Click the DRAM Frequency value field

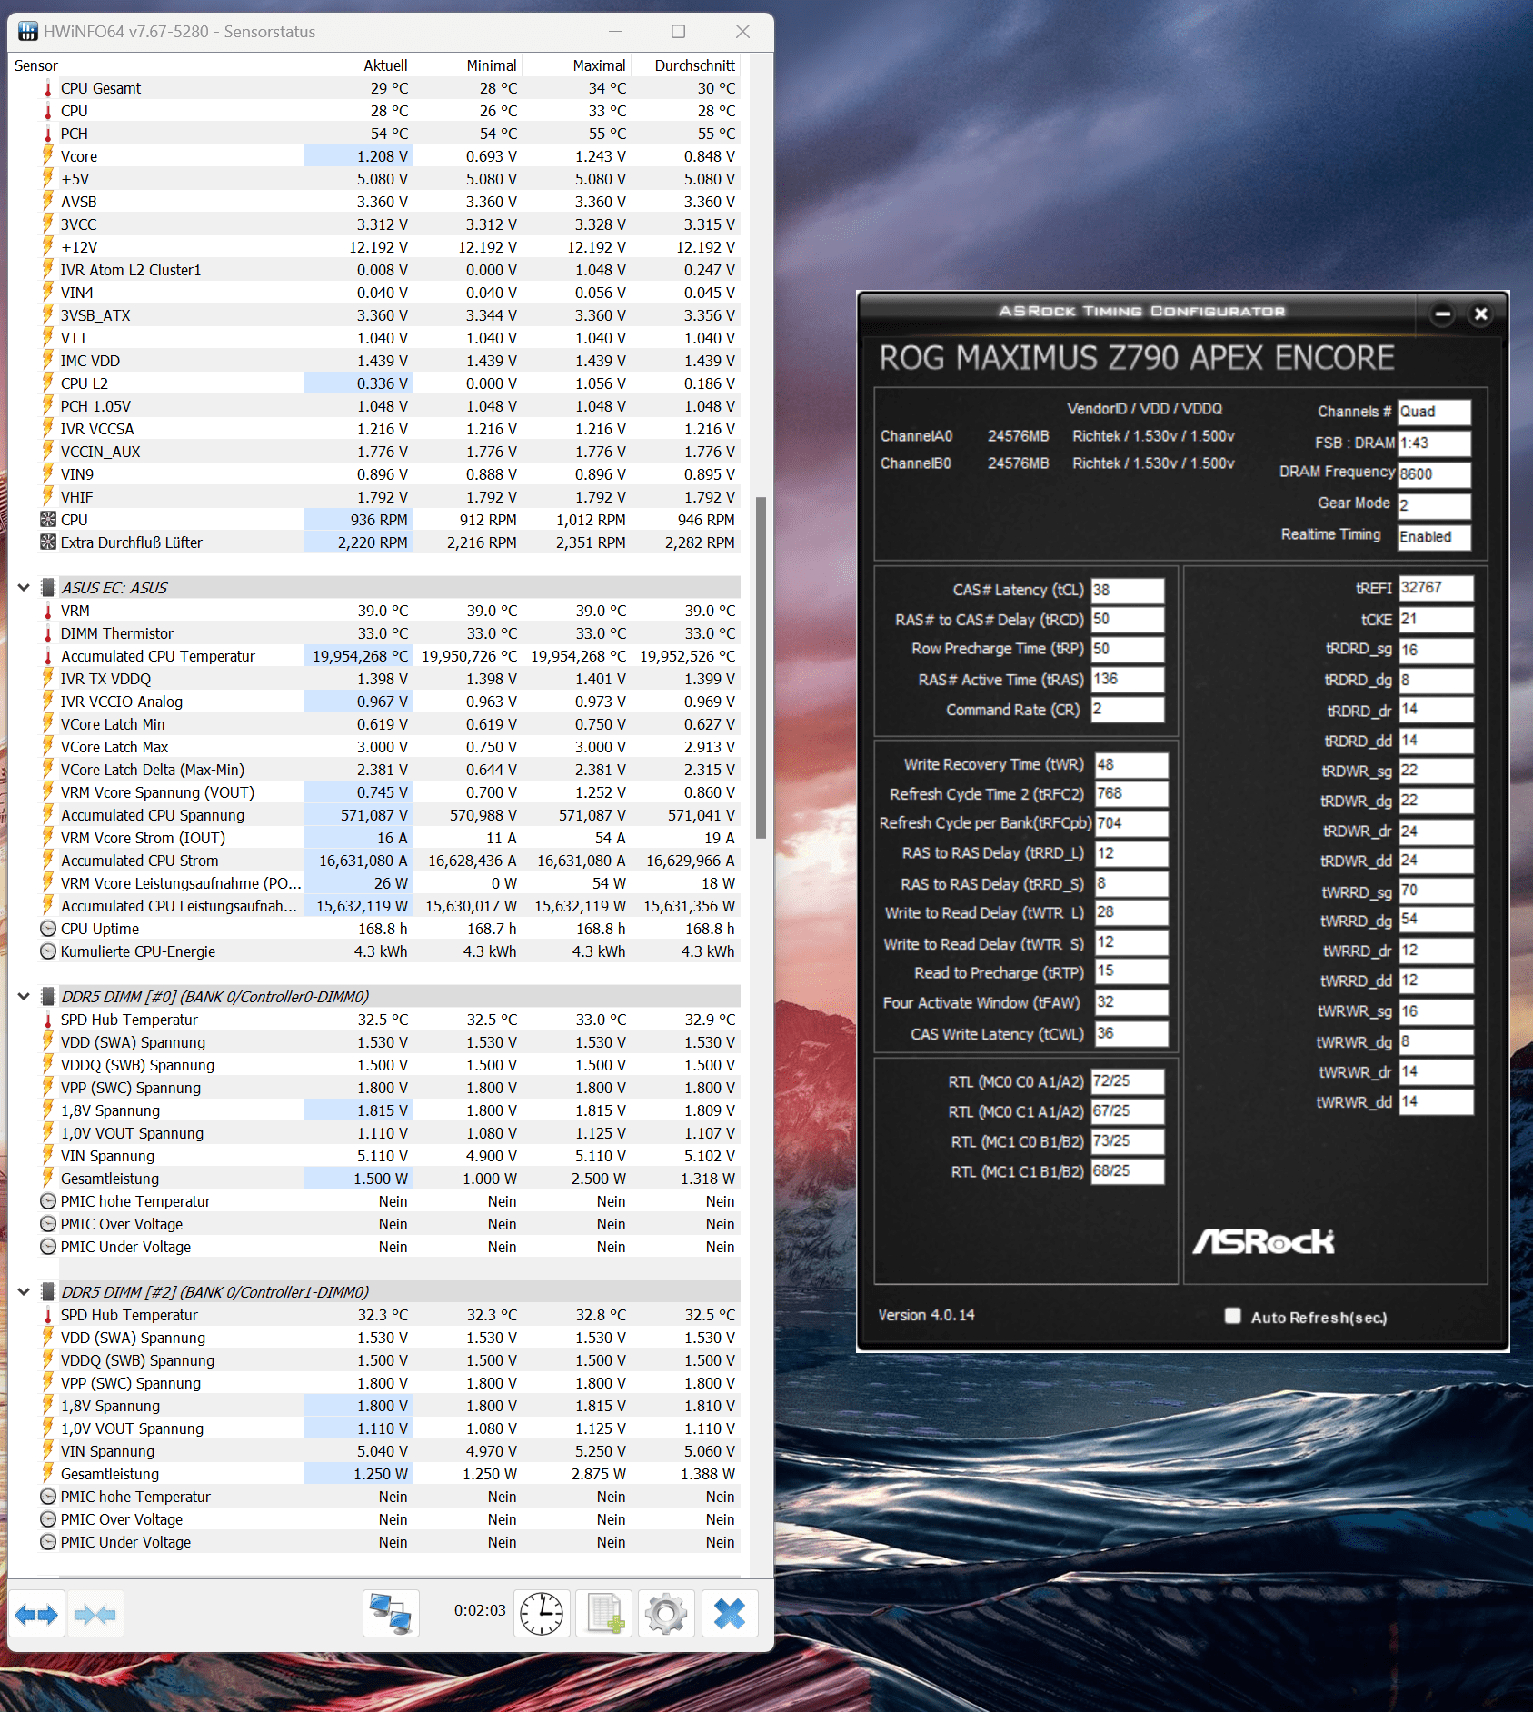(1434, 473)
